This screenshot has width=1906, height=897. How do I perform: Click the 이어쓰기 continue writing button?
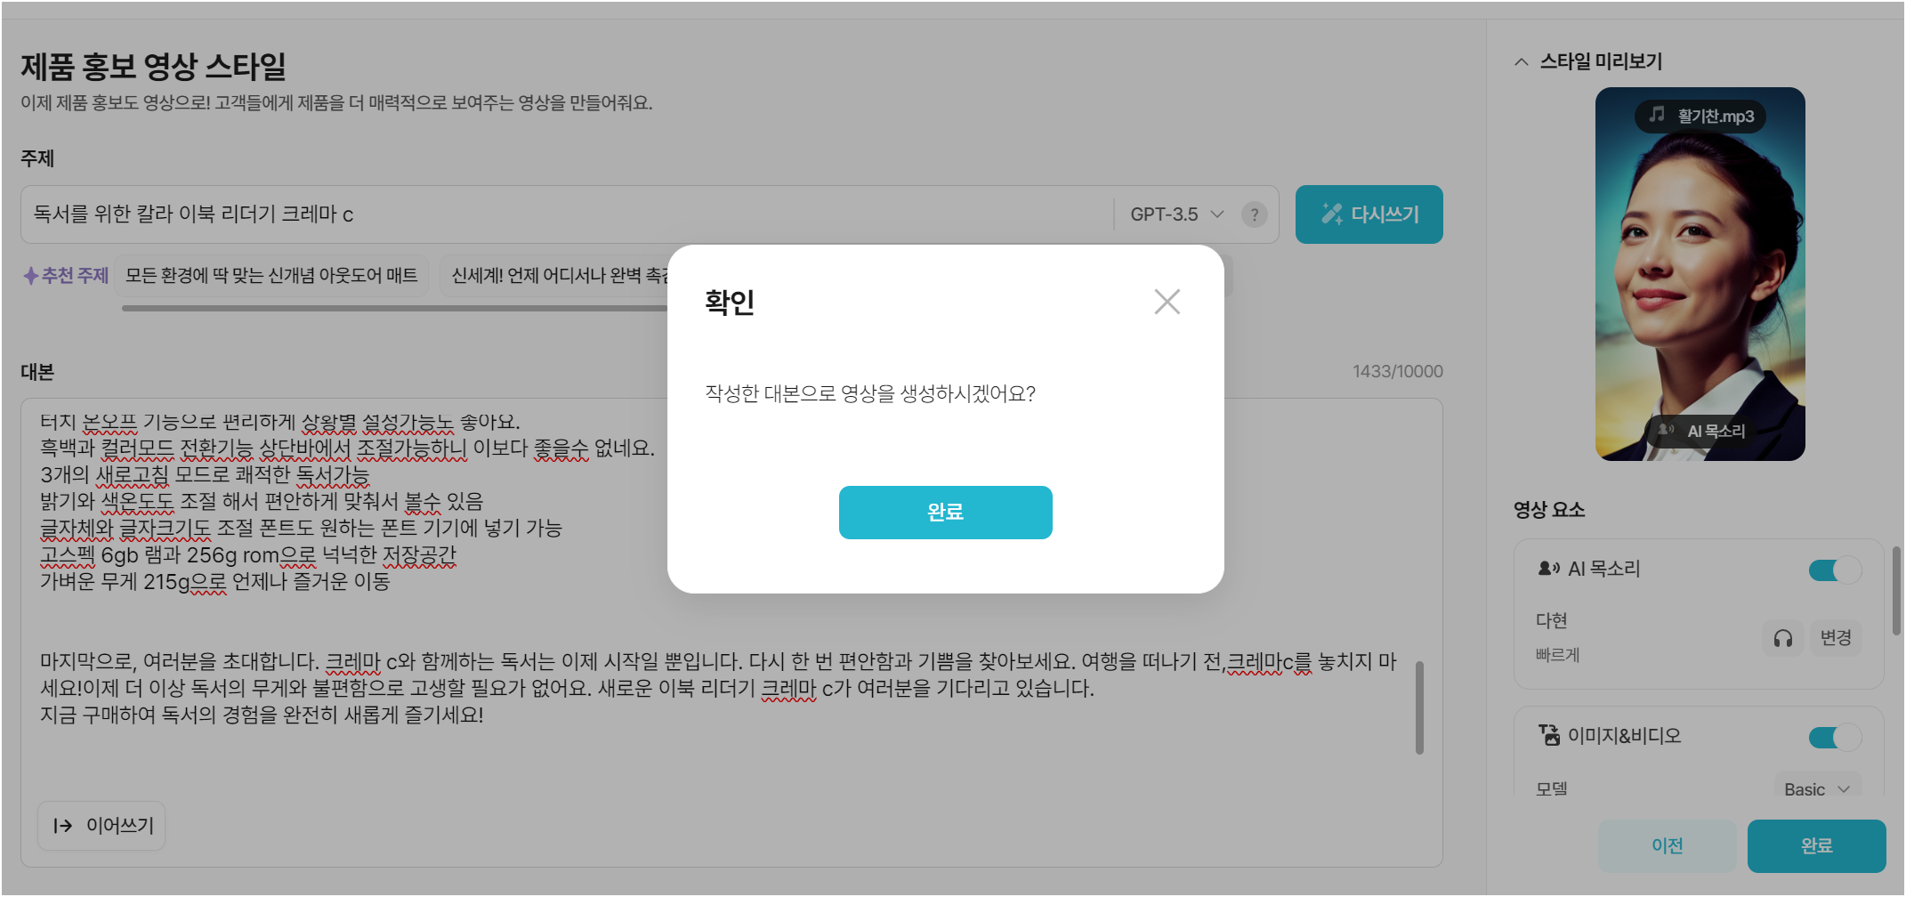point(101,826)
